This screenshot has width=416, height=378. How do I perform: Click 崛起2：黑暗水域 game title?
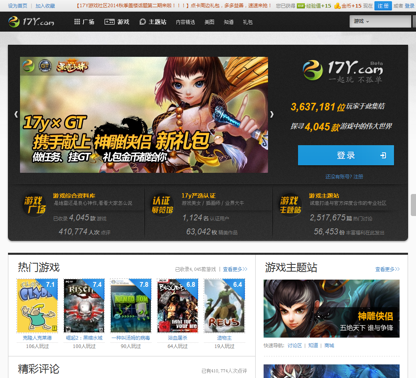tap(84, 338)
